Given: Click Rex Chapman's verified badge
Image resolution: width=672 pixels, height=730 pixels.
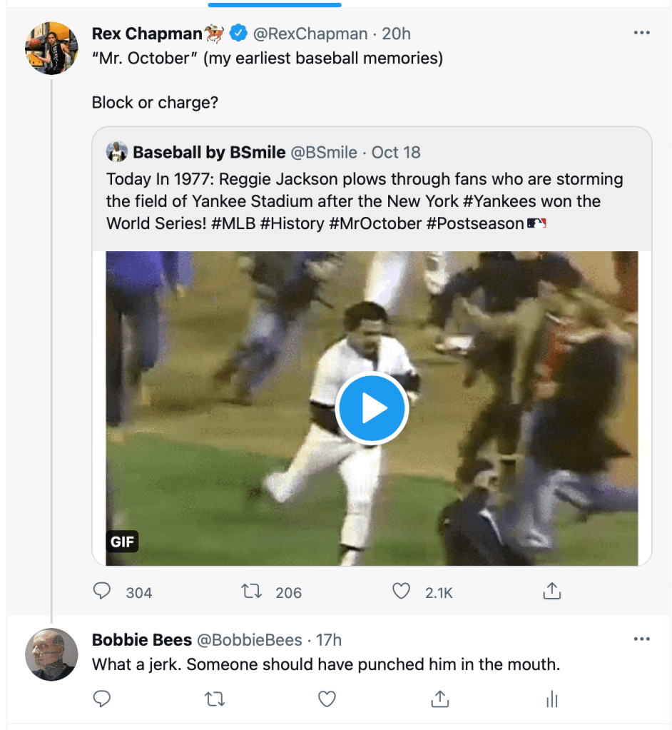Looking at the screenshot, I should click(x=238, y=34).
